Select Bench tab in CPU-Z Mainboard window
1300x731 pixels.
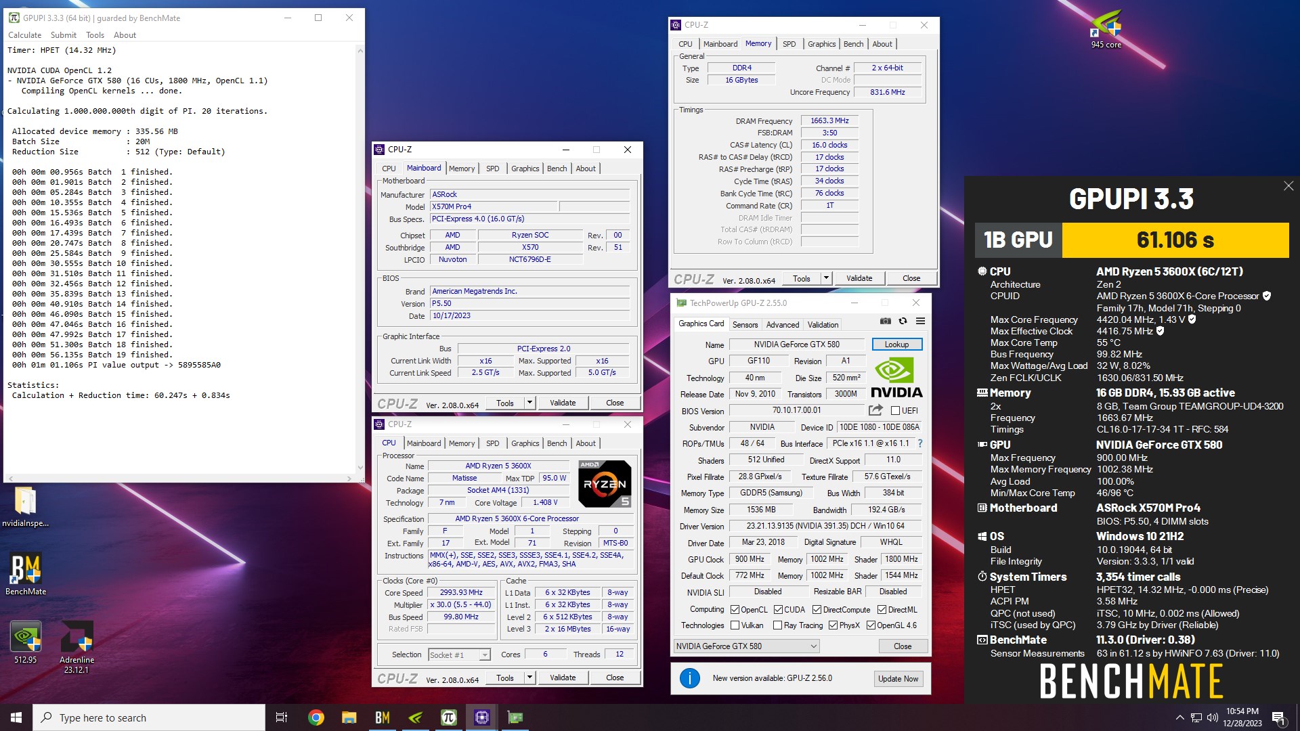pyautogui.click(x=557, y=169)
